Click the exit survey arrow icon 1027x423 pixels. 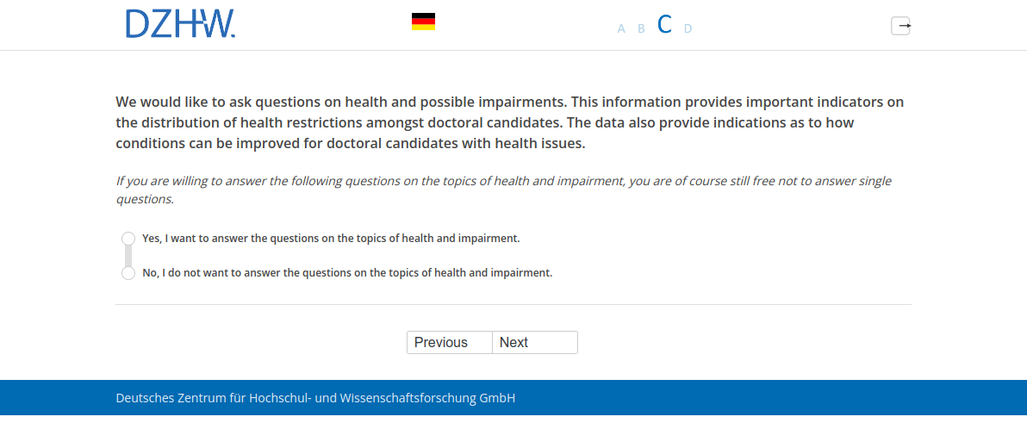[x=900, y=26]
